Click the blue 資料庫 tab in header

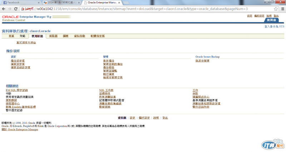(x=271, y=20)
